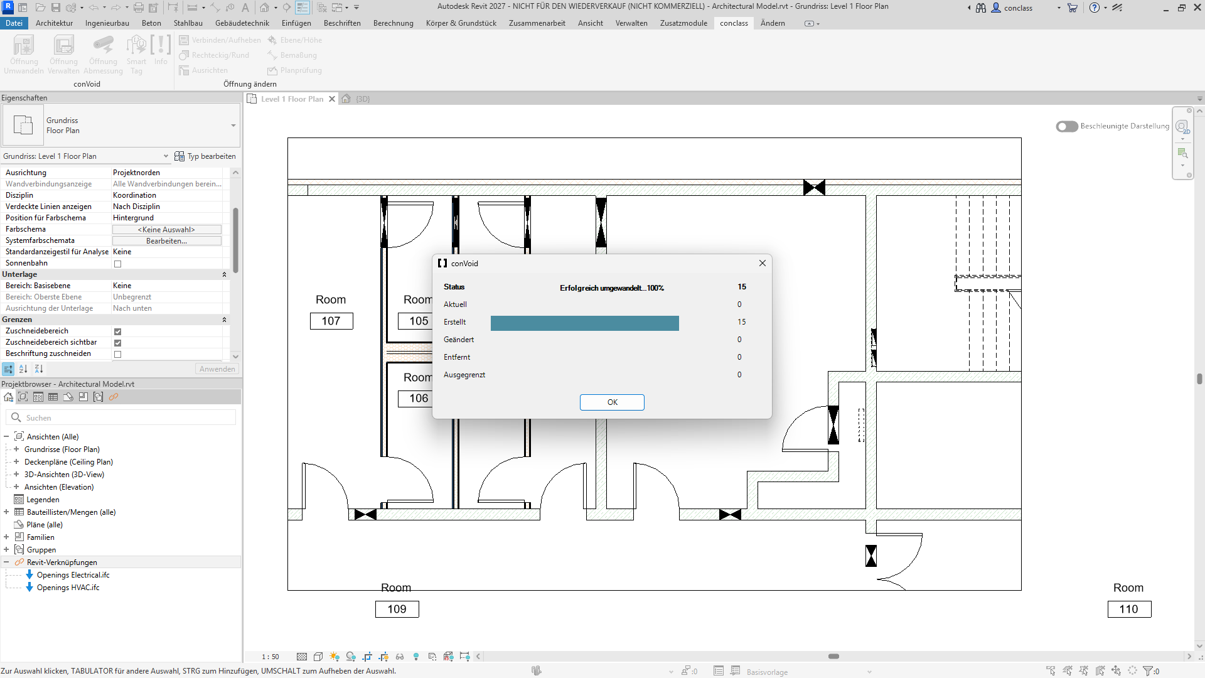This screenshot has width=1205, height=678.
Task: Click the properties palette vertical scrollbar
Action: click(x=236, y=240)
